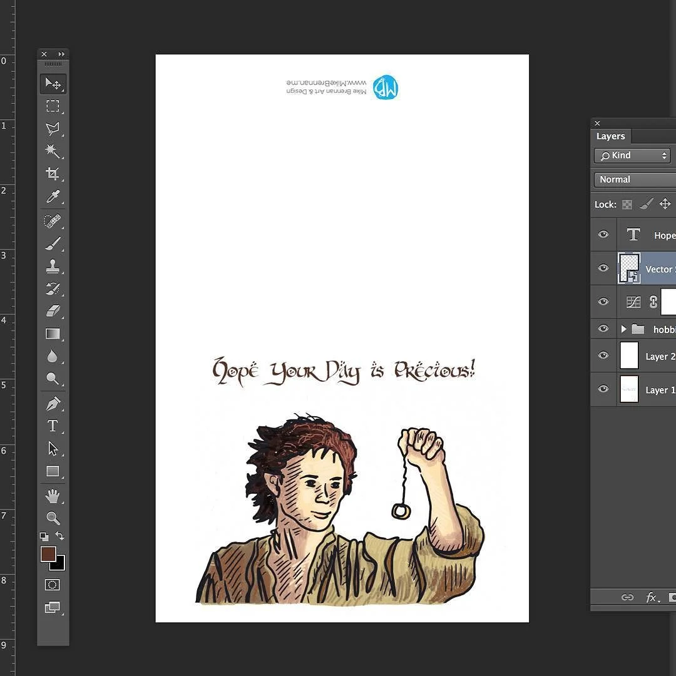Screen dimensions: 676x676
Task: Select the Hand tool
Action: 53,496
